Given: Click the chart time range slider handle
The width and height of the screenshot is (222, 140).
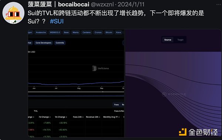Looking at the screenshot, I should [103, 92].
